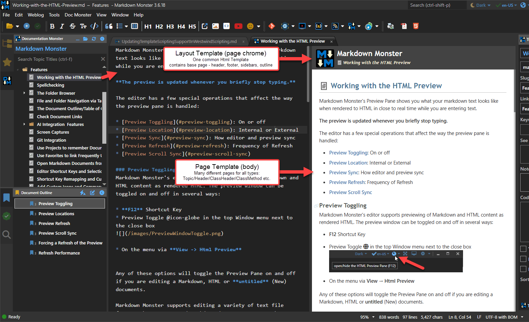Open file using the folder toolbar icon
The width and height of the screenshot is (529, 322).
9,26
